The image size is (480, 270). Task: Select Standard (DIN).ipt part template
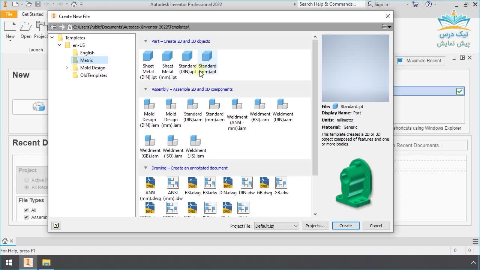click(187, 57)
